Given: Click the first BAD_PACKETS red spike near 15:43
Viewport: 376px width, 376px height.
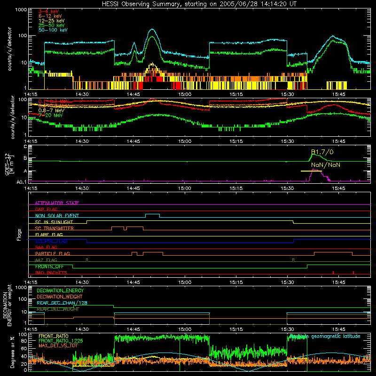Looking at the screenshot, I should click(333, 273).
